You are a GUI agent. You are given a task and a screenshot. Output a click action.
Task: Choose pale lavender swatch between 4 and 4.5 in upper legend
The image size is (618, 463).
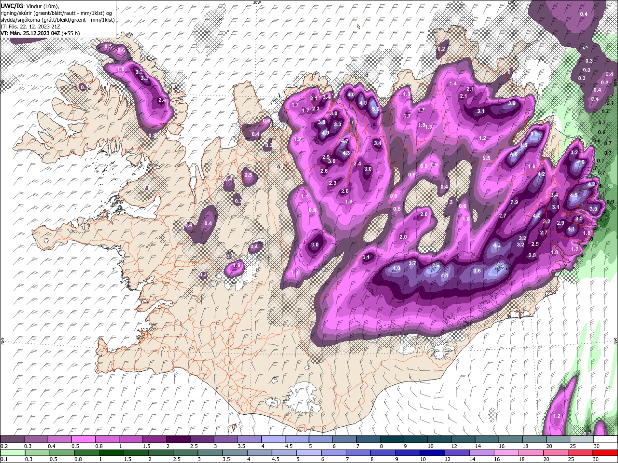tap(274, 439)
